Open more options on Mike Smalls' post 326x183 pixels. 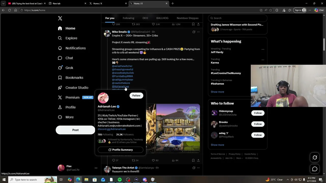[x=198, y=32]
